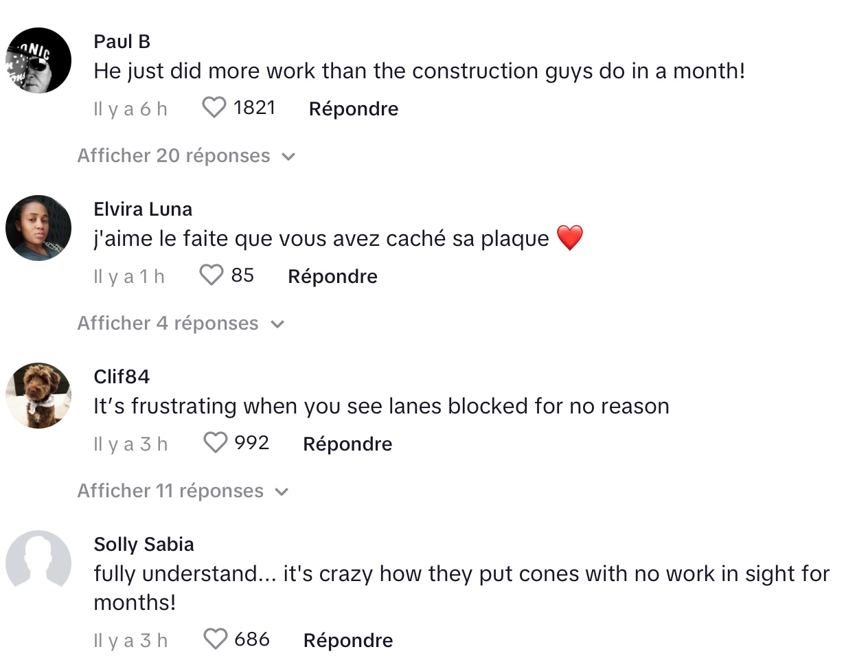The width and height of the screenshot is (868, 669).
Task: Click the 1821 likes count
Action: pos(254,108)
